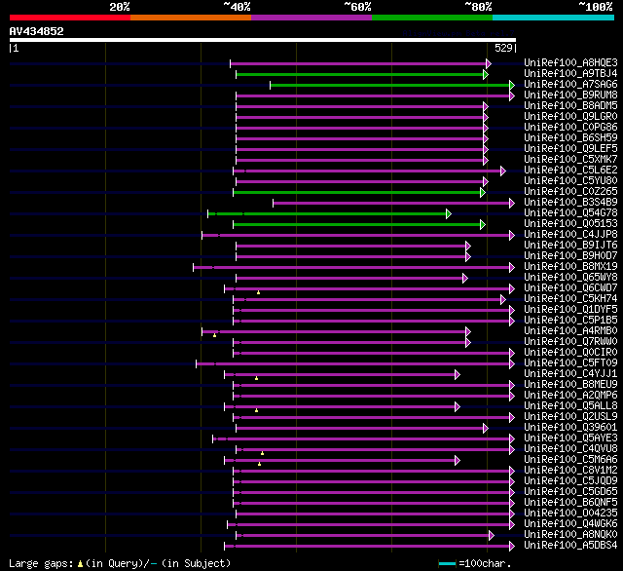
Task: Select the UniRef100_B6SH59 label
Action: (x=570, y=138)
